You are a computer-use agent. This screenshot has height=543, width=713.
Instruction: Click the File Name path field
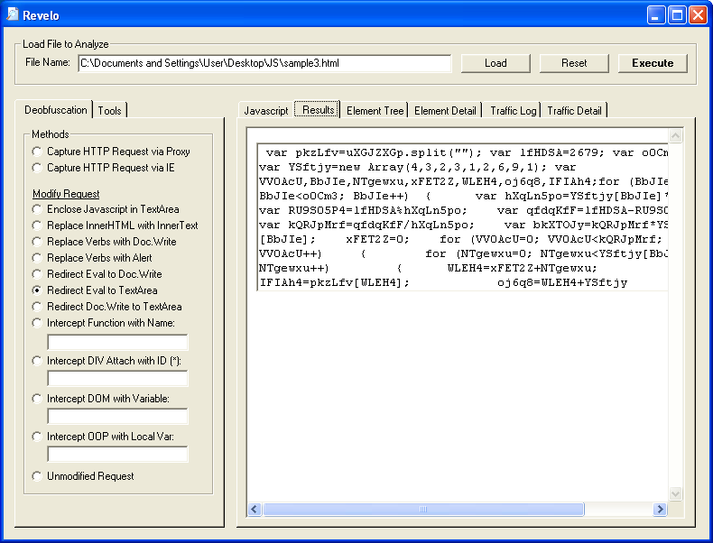tap(264, 63)
